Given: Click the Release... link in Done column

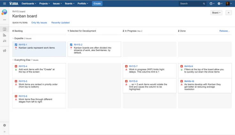Looking at the screenshot, I should coord(224,31).
